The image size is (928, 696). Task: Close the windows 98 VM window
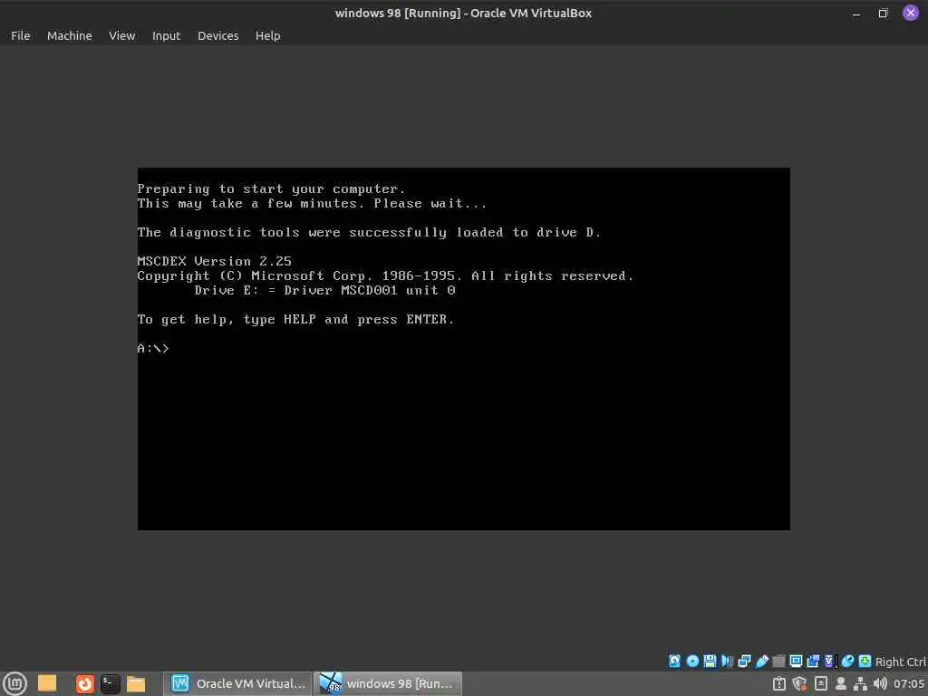(x=911, y=13)
